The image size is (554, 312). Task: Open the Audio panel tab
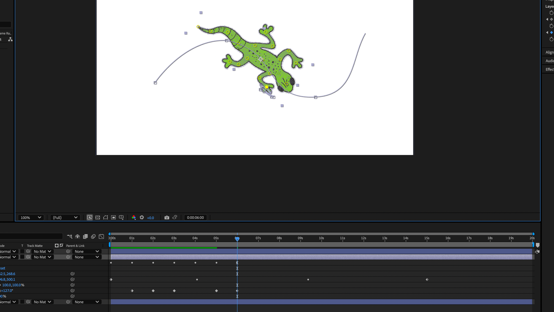click(x=549, y=61)
